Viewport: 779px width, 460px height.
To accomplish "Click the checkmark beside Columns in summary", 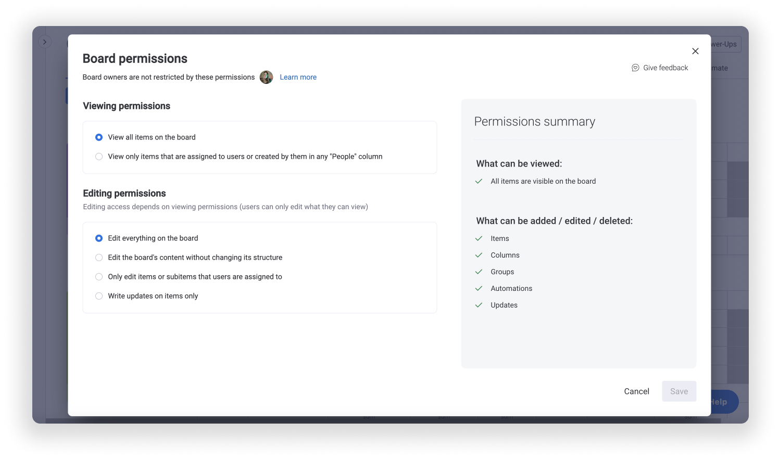I will point(479,255).
